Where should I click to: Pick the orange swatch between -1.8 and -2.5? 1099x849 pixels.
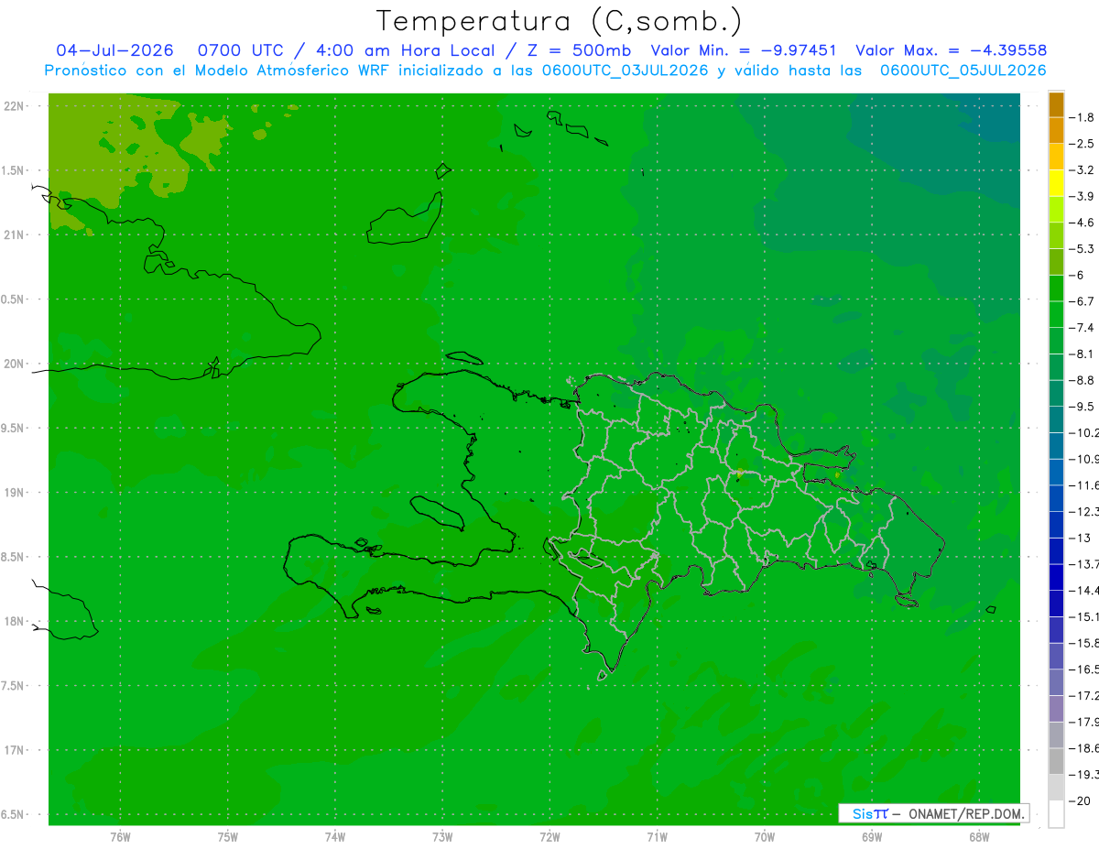tap(1056, 130)
